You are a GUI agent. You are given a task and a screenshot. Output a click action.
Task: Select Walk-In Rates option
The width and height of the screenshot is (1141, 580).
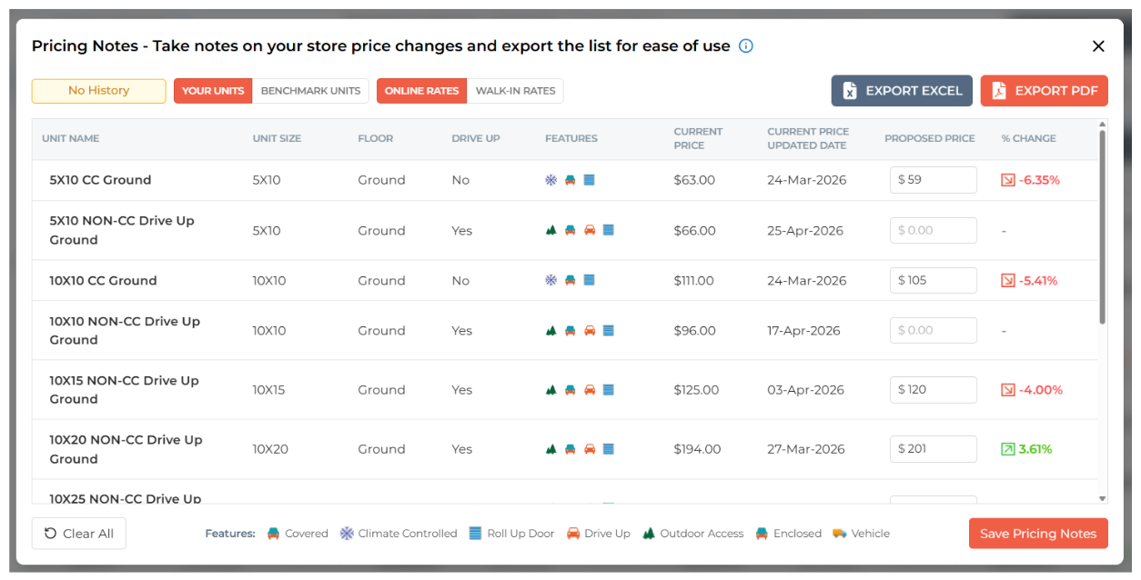(x=515, y=91)
